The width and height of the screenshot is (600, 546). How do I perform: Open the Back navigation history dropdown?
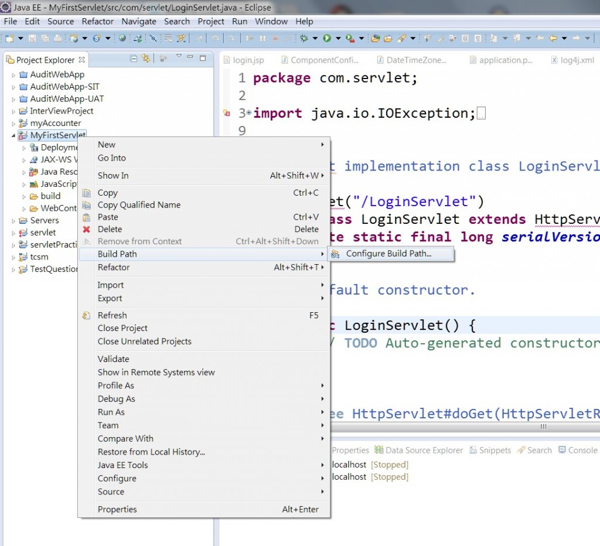[x=564, y=38]
